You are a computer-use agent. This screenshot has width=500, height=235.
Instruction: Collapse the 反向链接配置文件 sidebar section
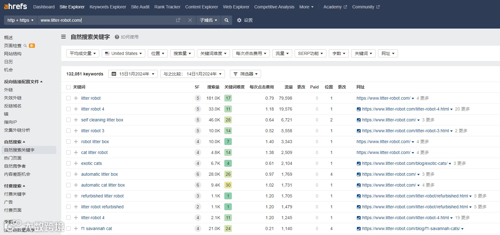click(x=23, y=82)
